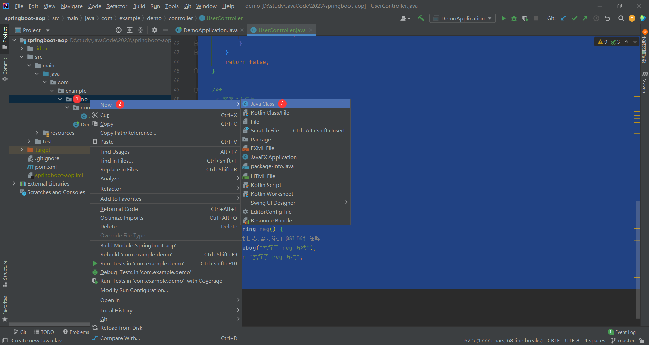Choose Find Usages from context menu
649x345 pixels.
click(x=166, y=152)
